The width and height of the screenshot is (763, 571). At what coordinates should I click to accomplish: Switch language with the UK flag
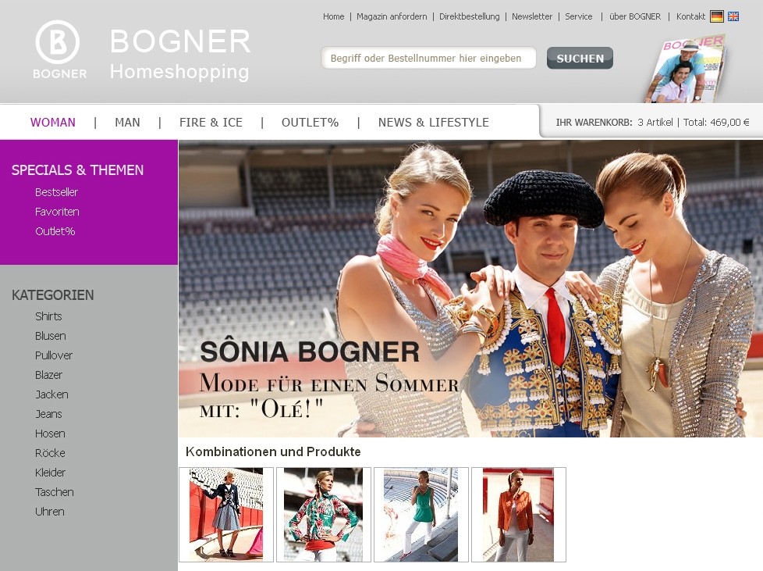(x=733, y=16)
